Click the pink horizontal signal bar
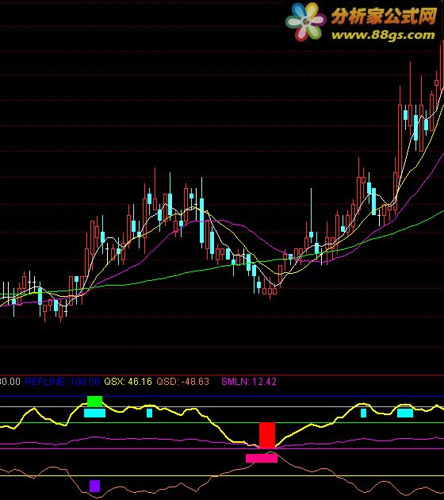 click(x=262, y=458)
